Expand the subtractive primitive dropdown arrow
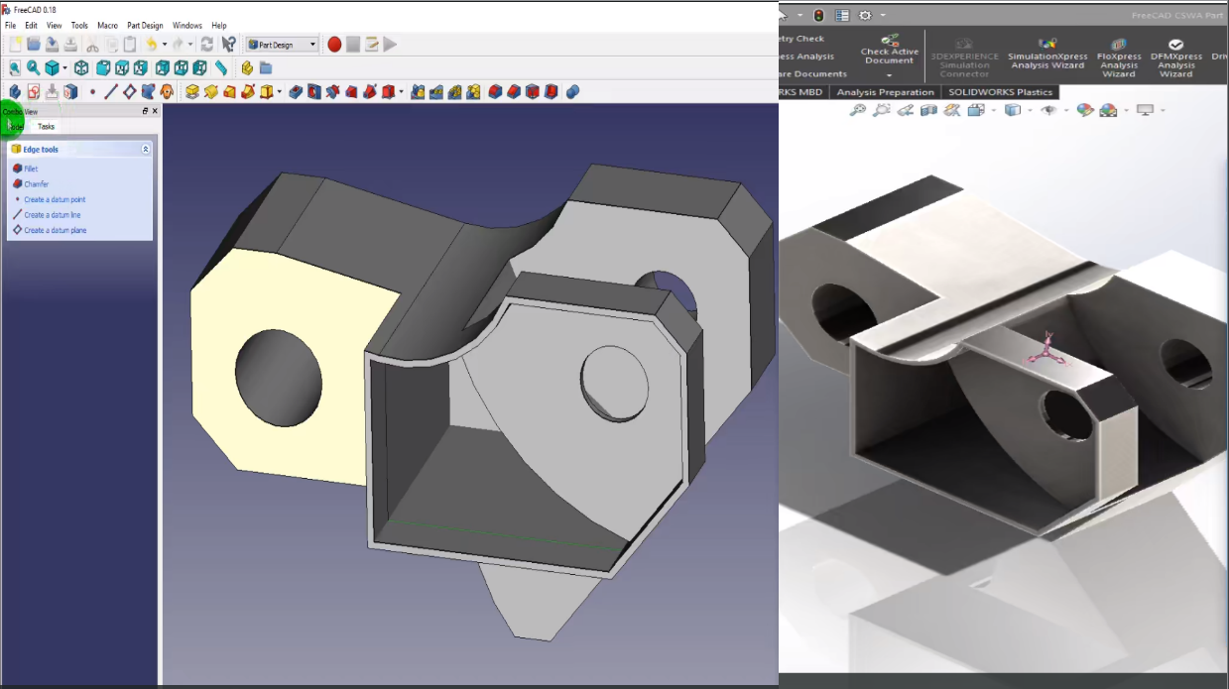Screen dimensions: 1229x689 tap(401, 91)
